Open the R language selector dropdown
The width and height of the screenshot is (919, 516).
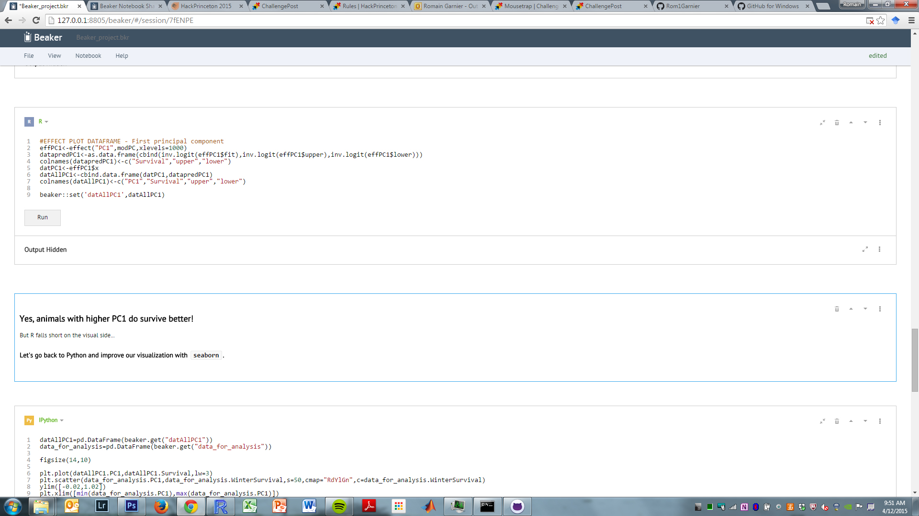pos(44,122)
